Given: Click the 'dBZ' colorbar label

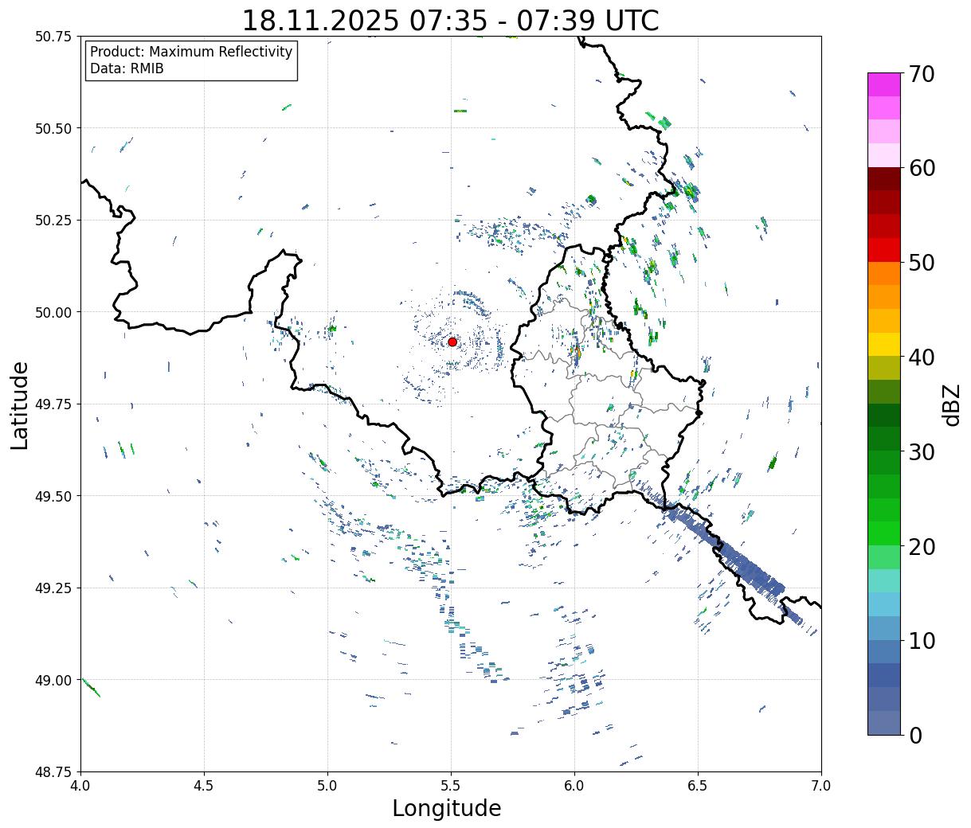Looking at the screenshot, I should 952,404.
